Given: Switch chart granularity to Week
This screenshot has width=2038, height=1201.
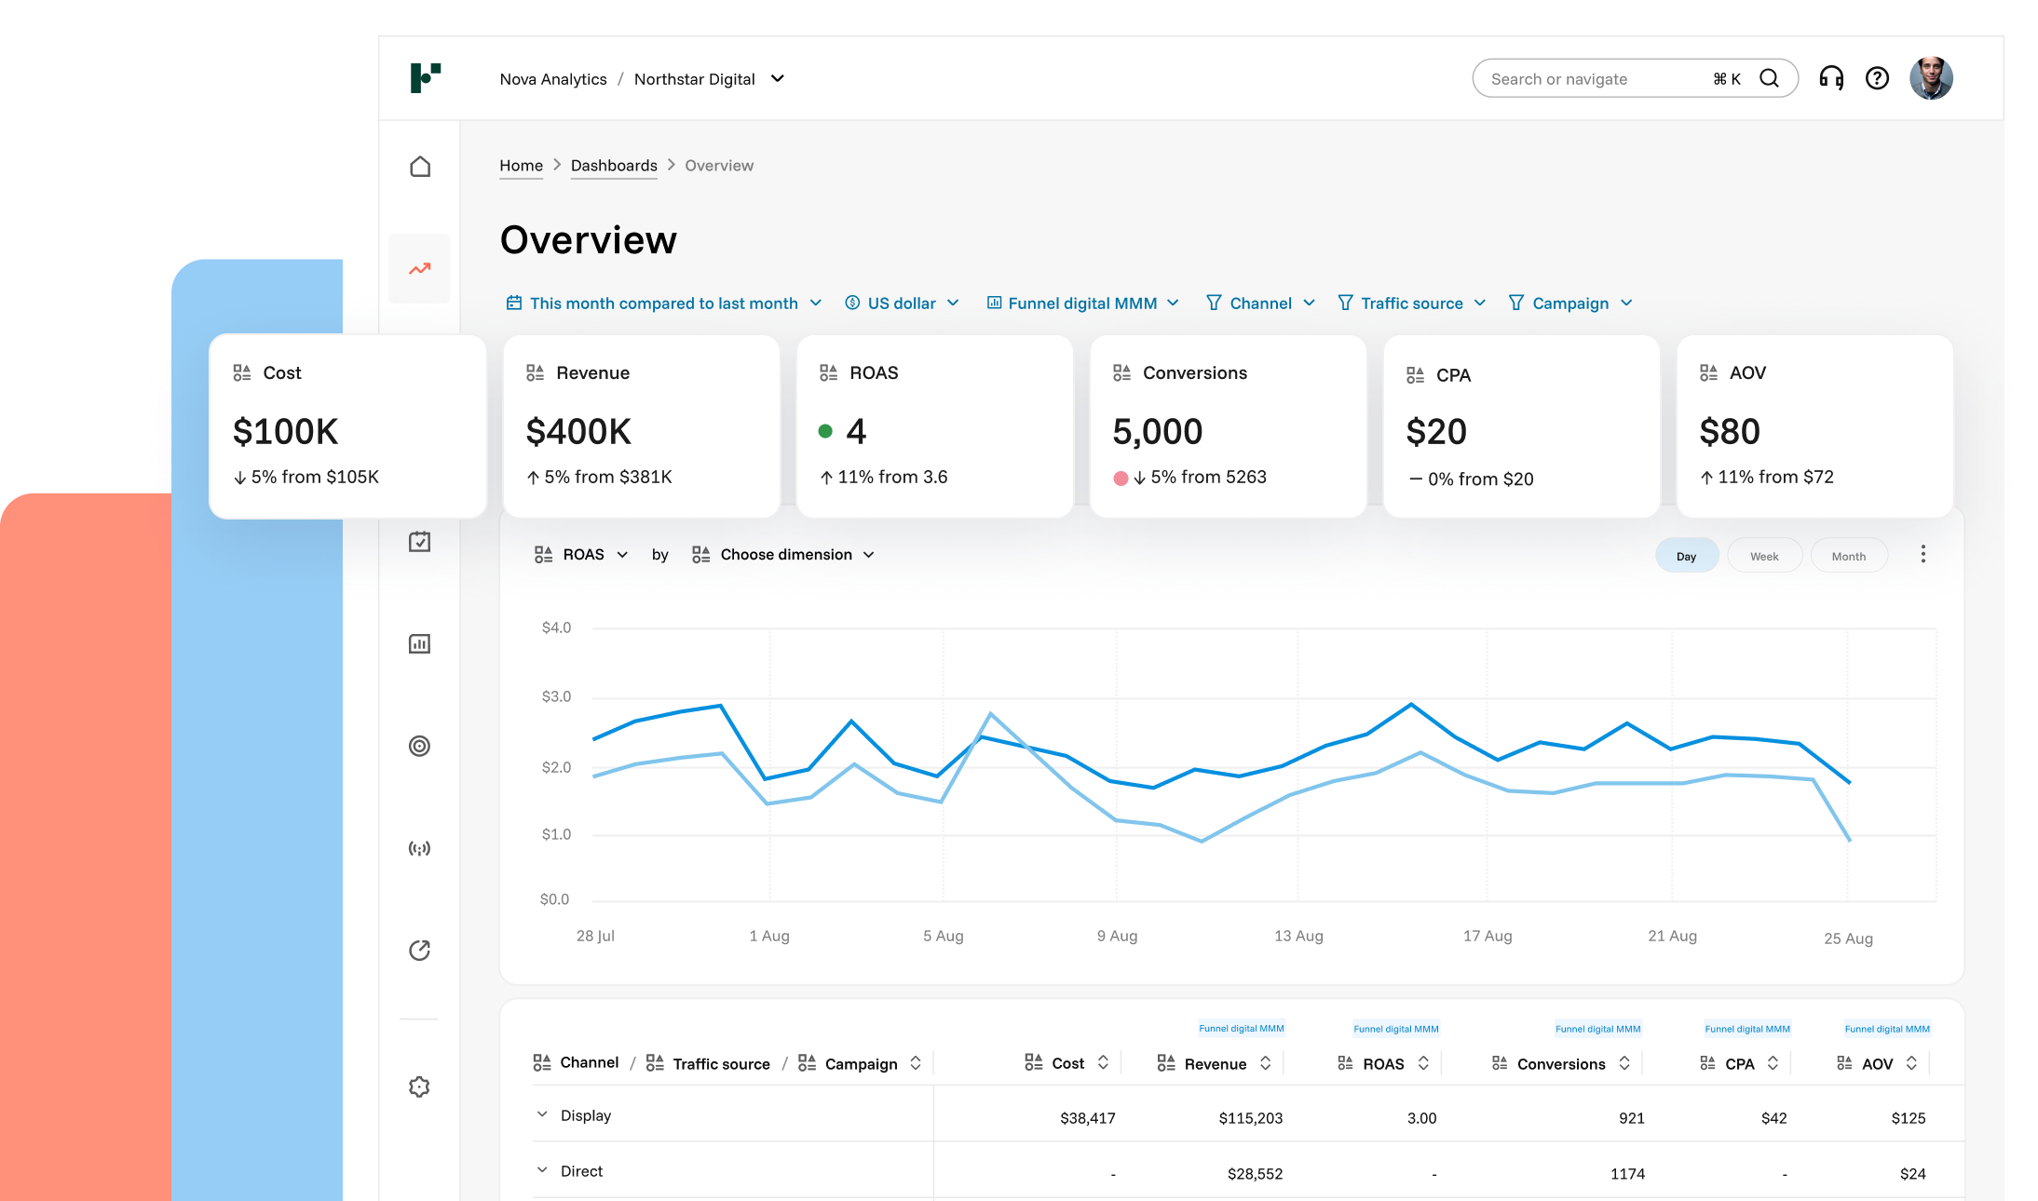Looking at the screenshot, I should [x=1764, y=556].
